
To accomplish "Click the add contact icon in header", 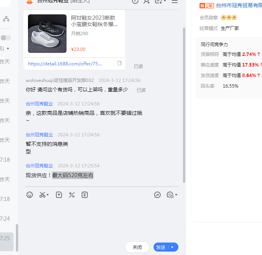I will click(147, 2).
